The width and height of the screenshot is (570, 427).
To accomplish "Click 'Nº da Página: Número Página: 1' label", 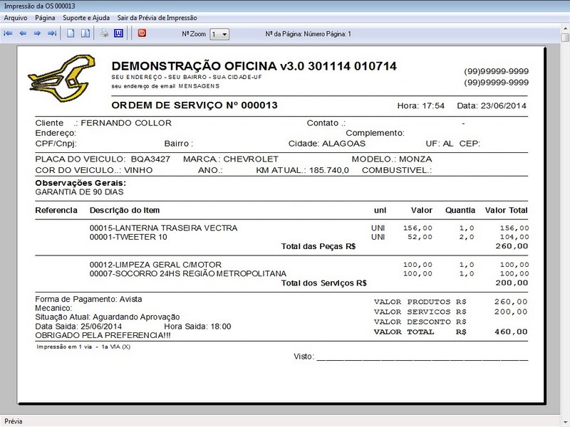I will [x=309, y=34].
